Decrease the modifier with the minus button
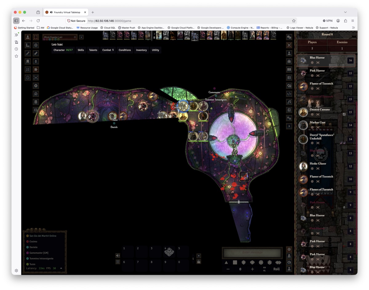 coord(228,269)
